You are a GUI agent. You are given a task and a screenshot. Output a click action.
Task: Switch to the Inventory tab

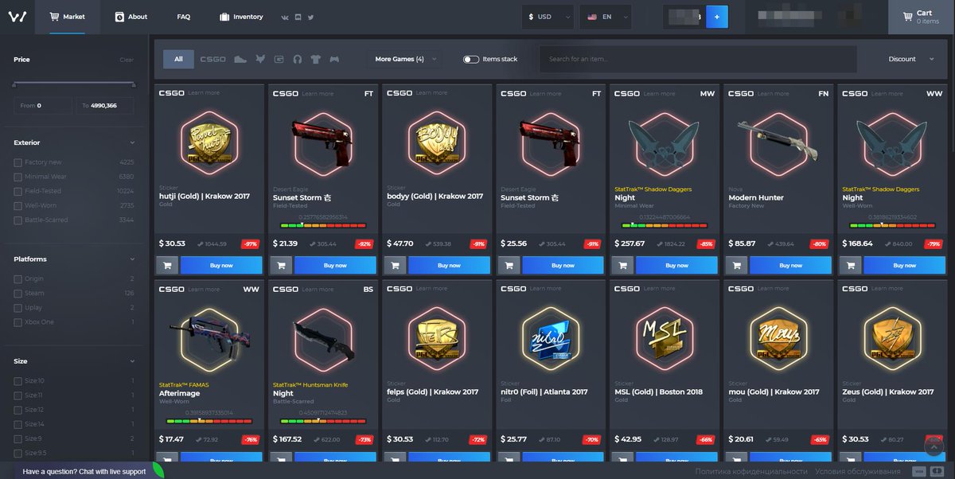point(240,16)
